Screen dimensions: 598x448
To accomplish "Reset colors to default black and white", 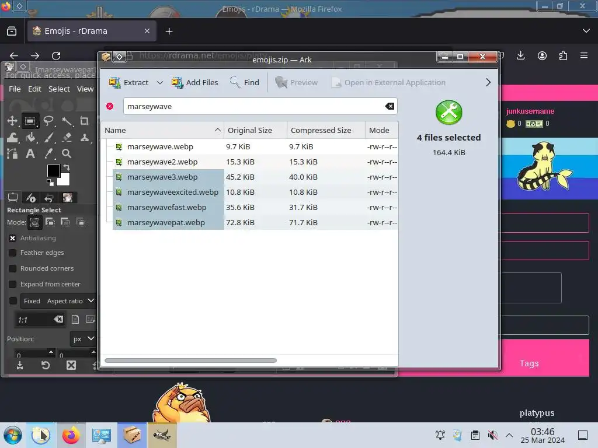I will (x=50, y=183).
